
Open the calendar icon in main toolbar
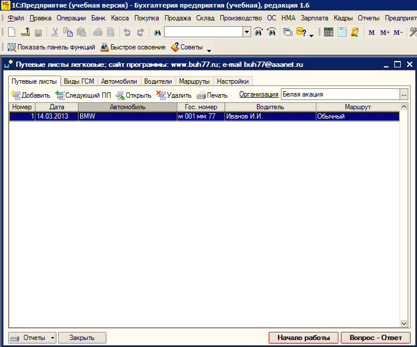342,33
